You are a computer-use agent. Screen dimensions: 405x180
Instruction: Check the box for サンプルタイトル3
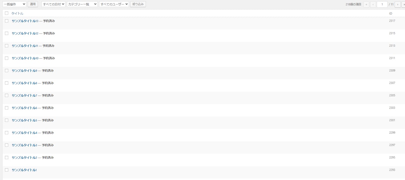(6, 145)
